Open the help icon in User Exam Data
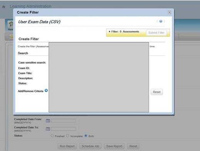Screen dimensions: 200x151 (x=161, y=21)
